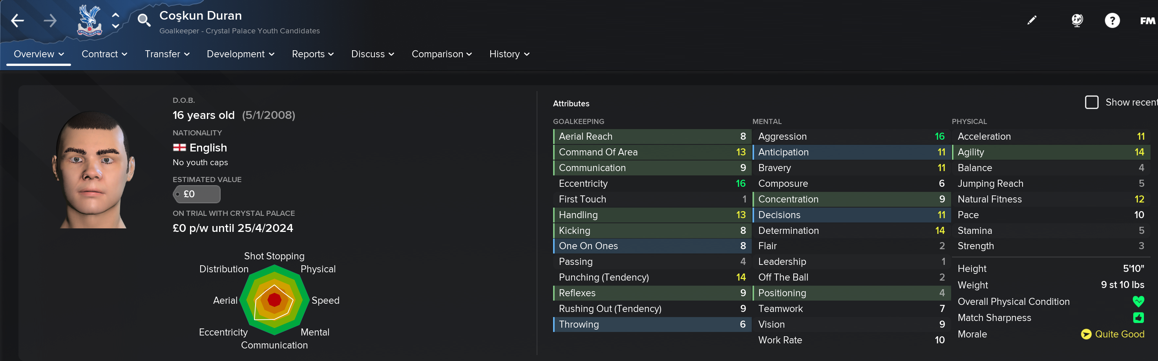Open the Development dropdown menu
1158x361 pixels.
[240, 55]
